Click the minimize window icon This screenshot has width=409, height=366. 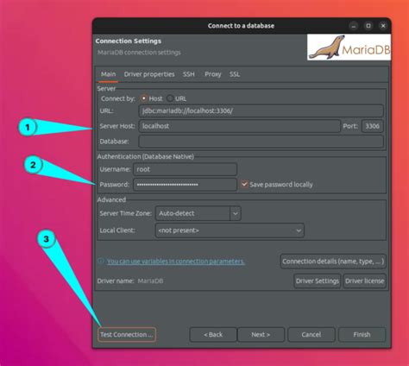[354, 26]
